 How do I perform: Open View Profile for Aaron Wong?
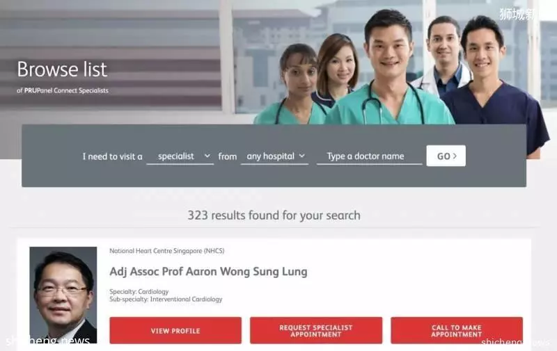[x=175, y=330]
